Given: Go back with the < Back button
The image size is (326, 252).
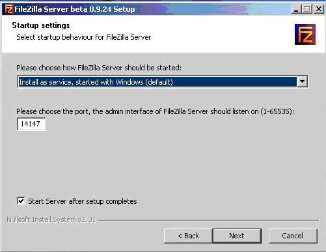Looking at the screenshot, I should [x=188, y=236].
